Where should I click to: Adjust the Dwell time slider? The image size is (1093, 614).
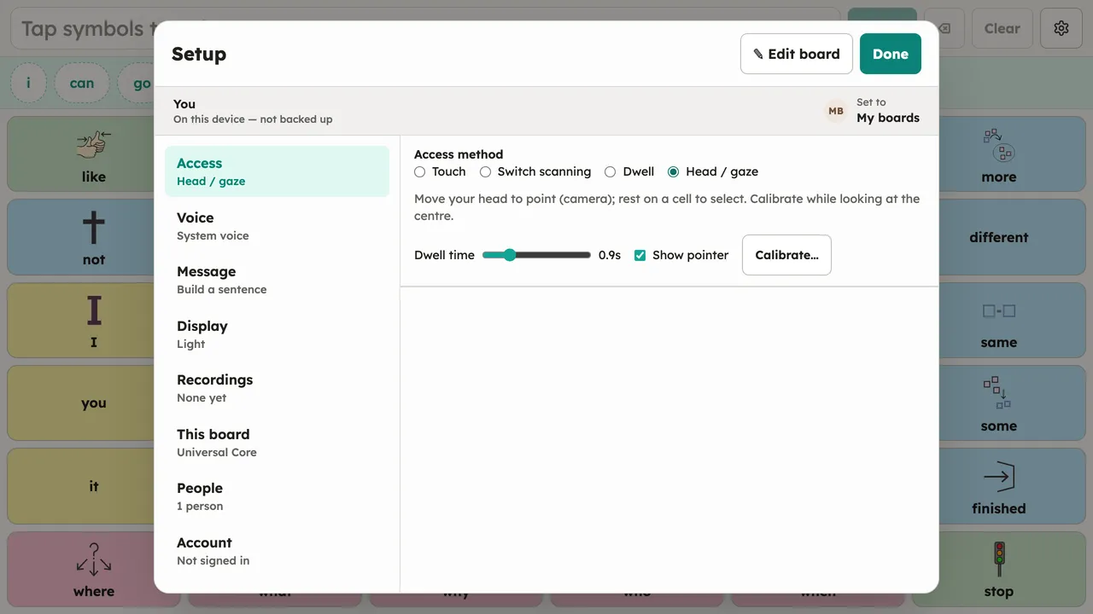pyautogui.click(x=536, y=255)
